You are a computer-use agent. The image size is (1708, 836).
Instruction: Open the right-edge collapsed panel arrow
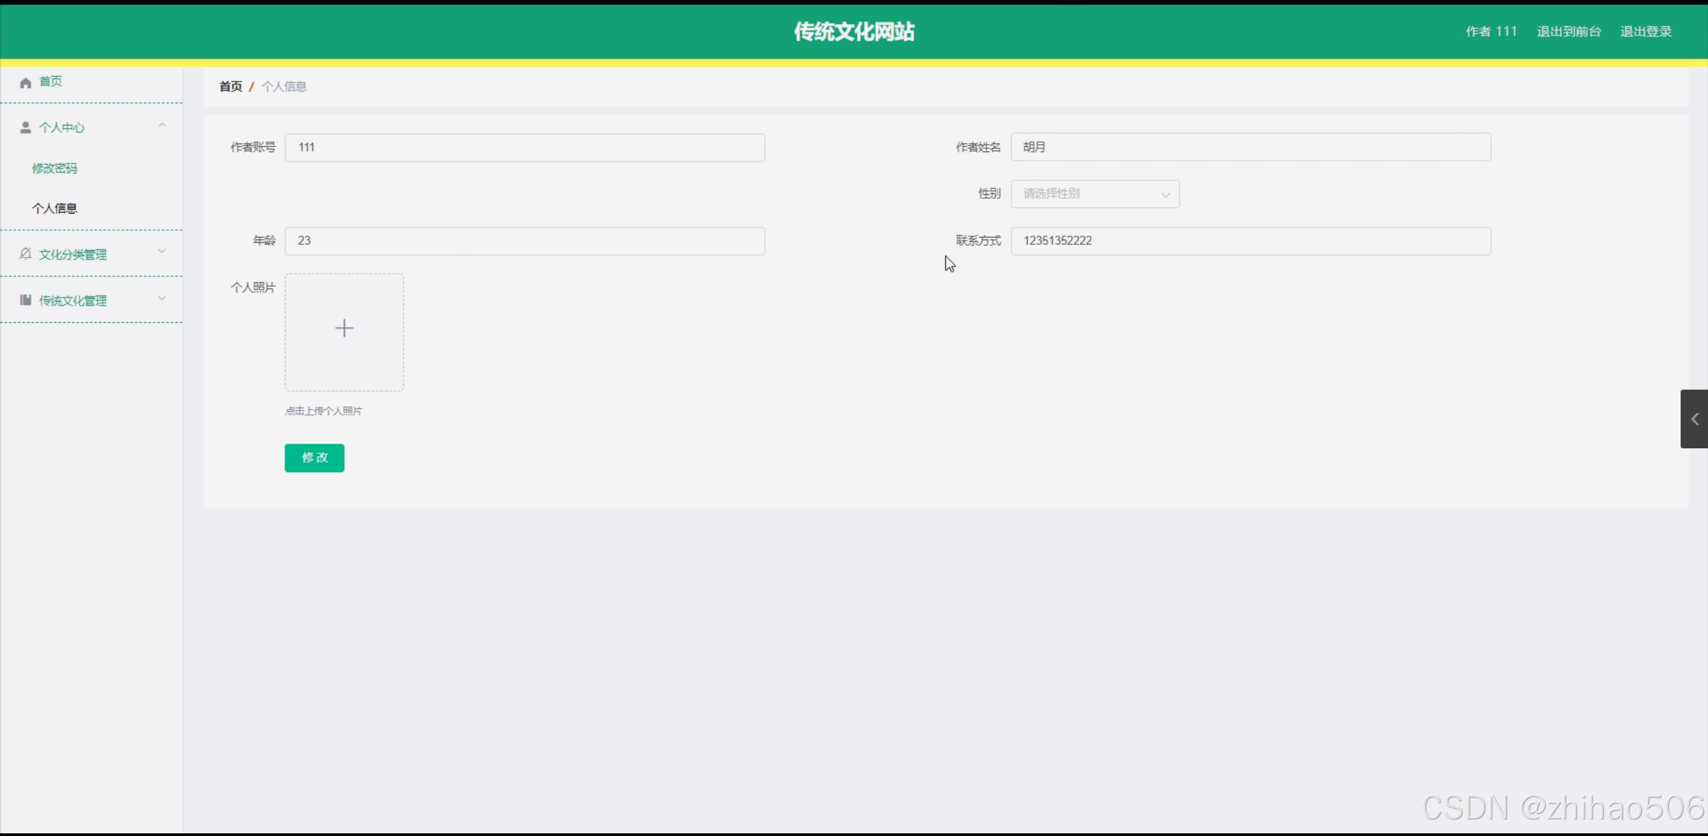click(x=1694, y=419)
